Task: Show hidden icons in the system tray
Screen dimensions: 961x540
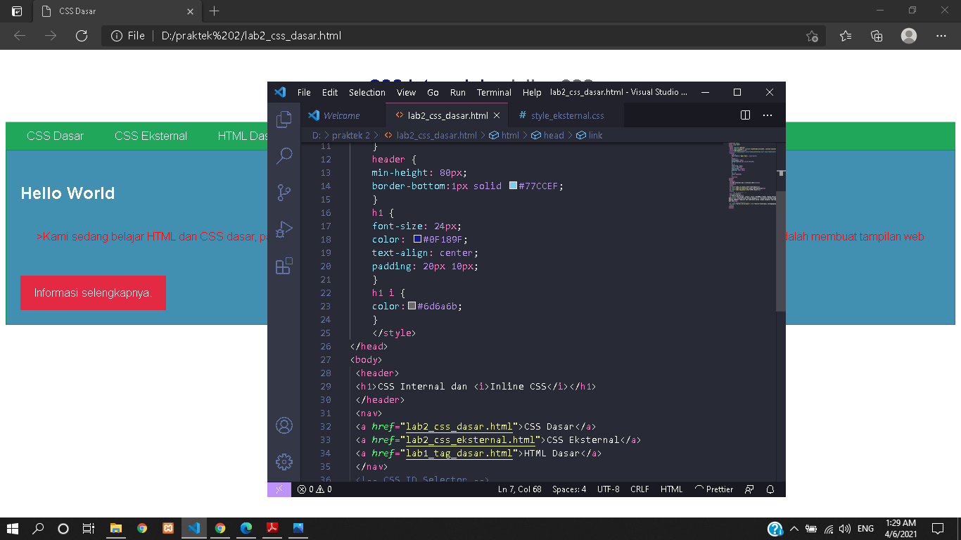Action: coord(794,528)
